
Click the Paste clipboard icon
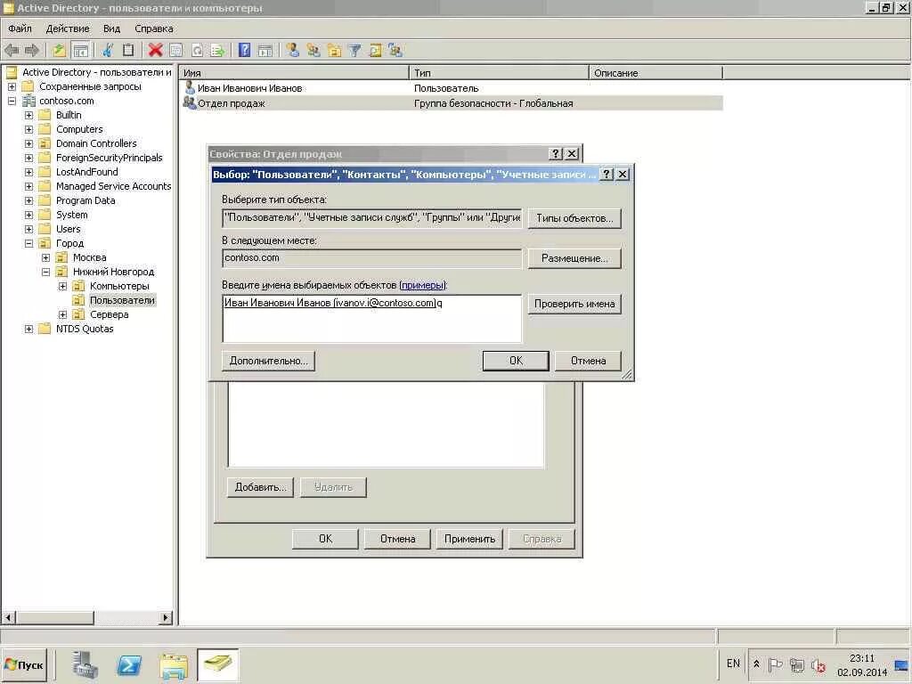click(x=128, y=51)
